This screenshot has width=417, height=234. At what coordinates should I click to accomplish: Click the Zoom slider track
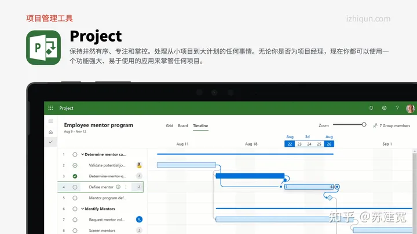tap(348, 124)
